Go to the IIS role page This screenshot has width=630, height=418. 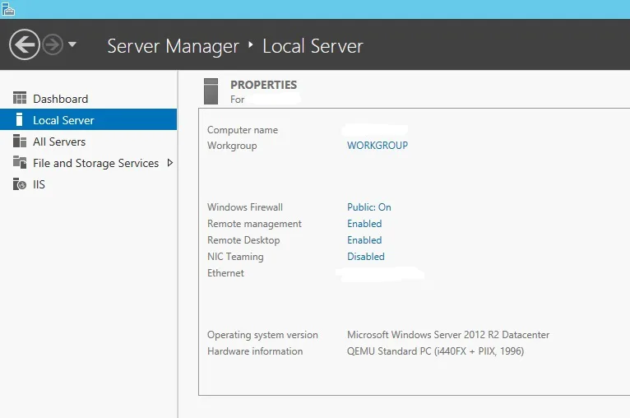pyautogui.click(x=39, y=184)
